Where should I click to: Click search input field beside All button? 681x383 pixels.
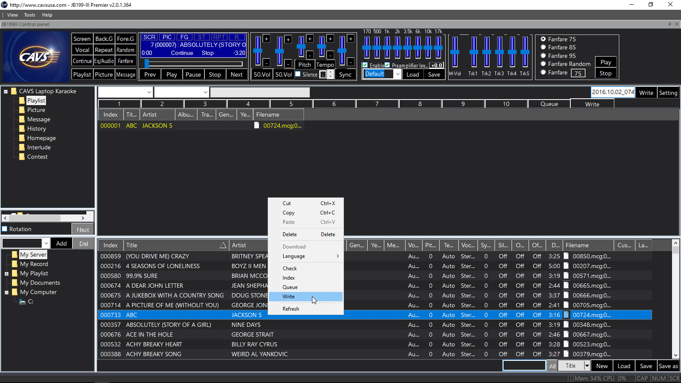[524, 366]
